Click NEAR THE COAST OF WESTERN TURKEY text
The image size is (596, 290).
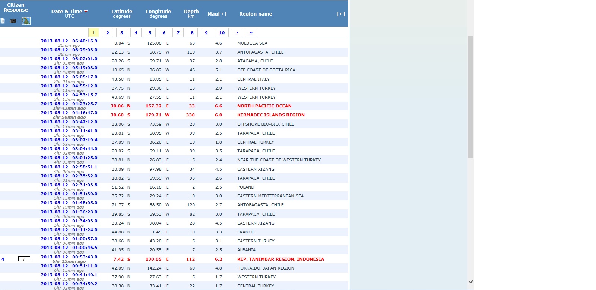pos(279,160)
